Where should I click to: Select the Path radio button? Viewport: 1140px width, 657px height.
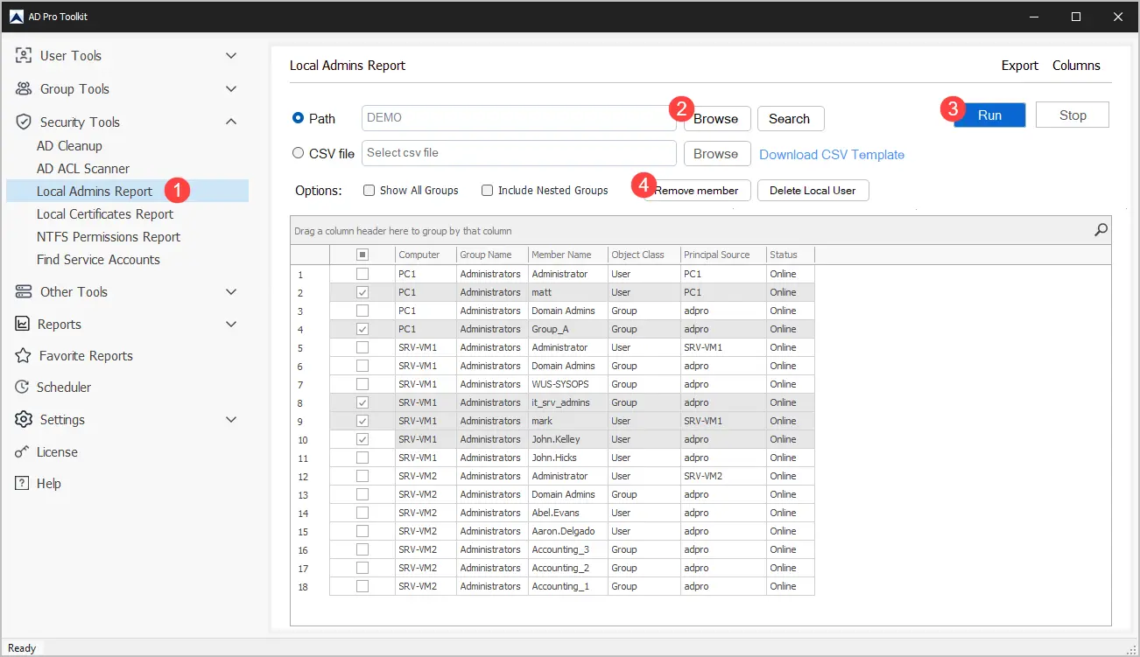298,118
